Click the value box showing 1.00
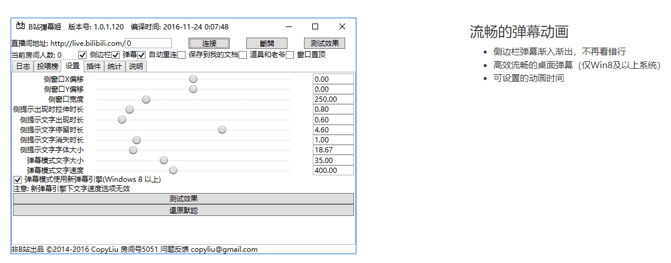The height and width of the screenshot is (263, 671). coord(333,140)
